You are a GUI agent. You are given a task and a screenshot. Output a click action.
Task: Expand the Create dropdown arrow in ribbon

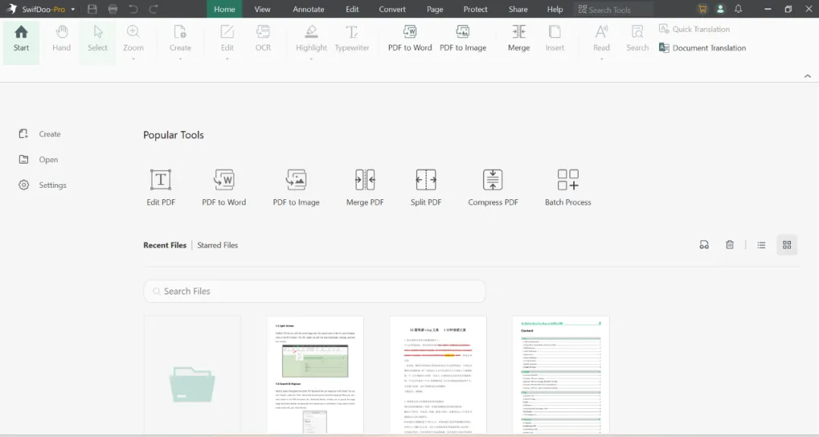pyautogui.click(x=180, y=59)
